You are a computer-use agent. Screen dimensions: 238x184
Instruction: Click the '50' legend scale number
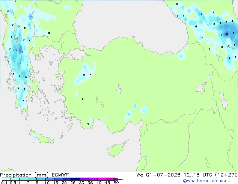116,182
